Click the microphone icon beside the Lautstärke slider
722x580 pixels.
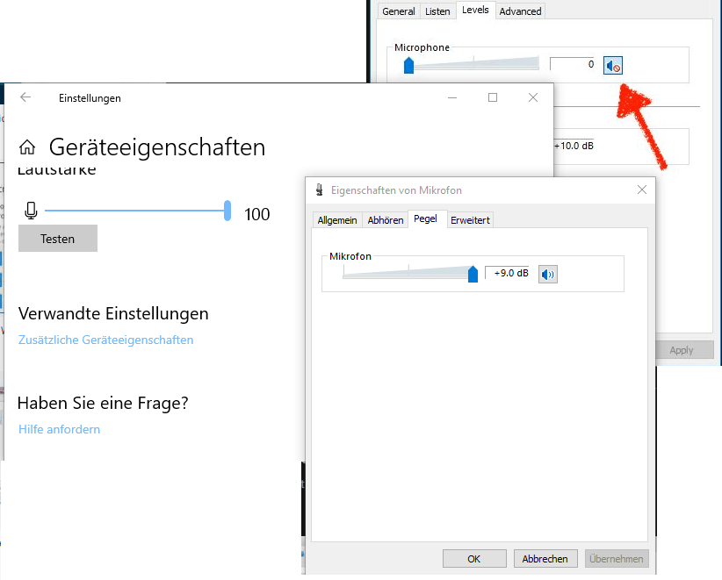click(x=32, y=211)
